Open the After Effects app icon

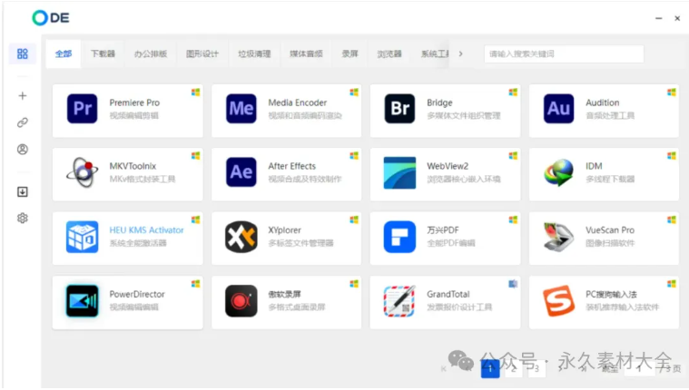241,172
